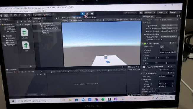
Task: Open the GameObject menu
Action: click(x=18, y=12)
